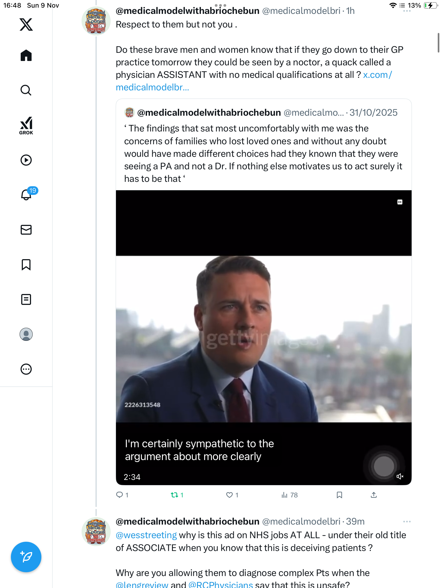Open more options on top post
The width and height of the screenshot is (441, 588).
[x=407, y=11]
